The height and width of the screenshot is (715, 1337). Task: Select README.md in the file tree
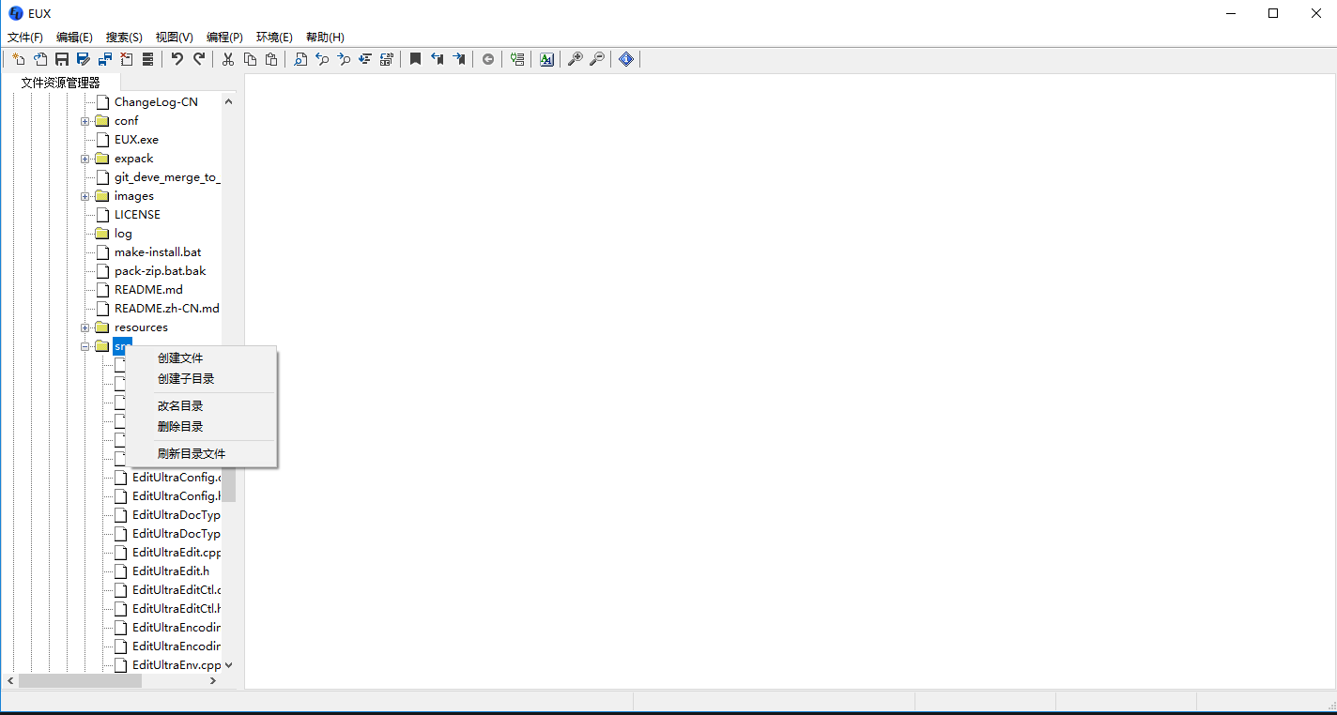(148, 290)
